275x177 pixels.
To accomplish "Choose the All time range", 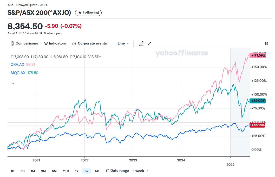I will pos(97,171).
